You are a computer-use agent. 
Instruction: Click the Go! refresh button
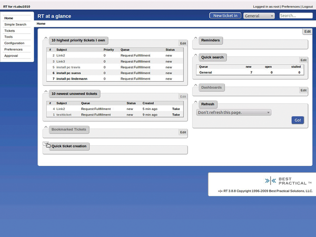tap(298, 121)
